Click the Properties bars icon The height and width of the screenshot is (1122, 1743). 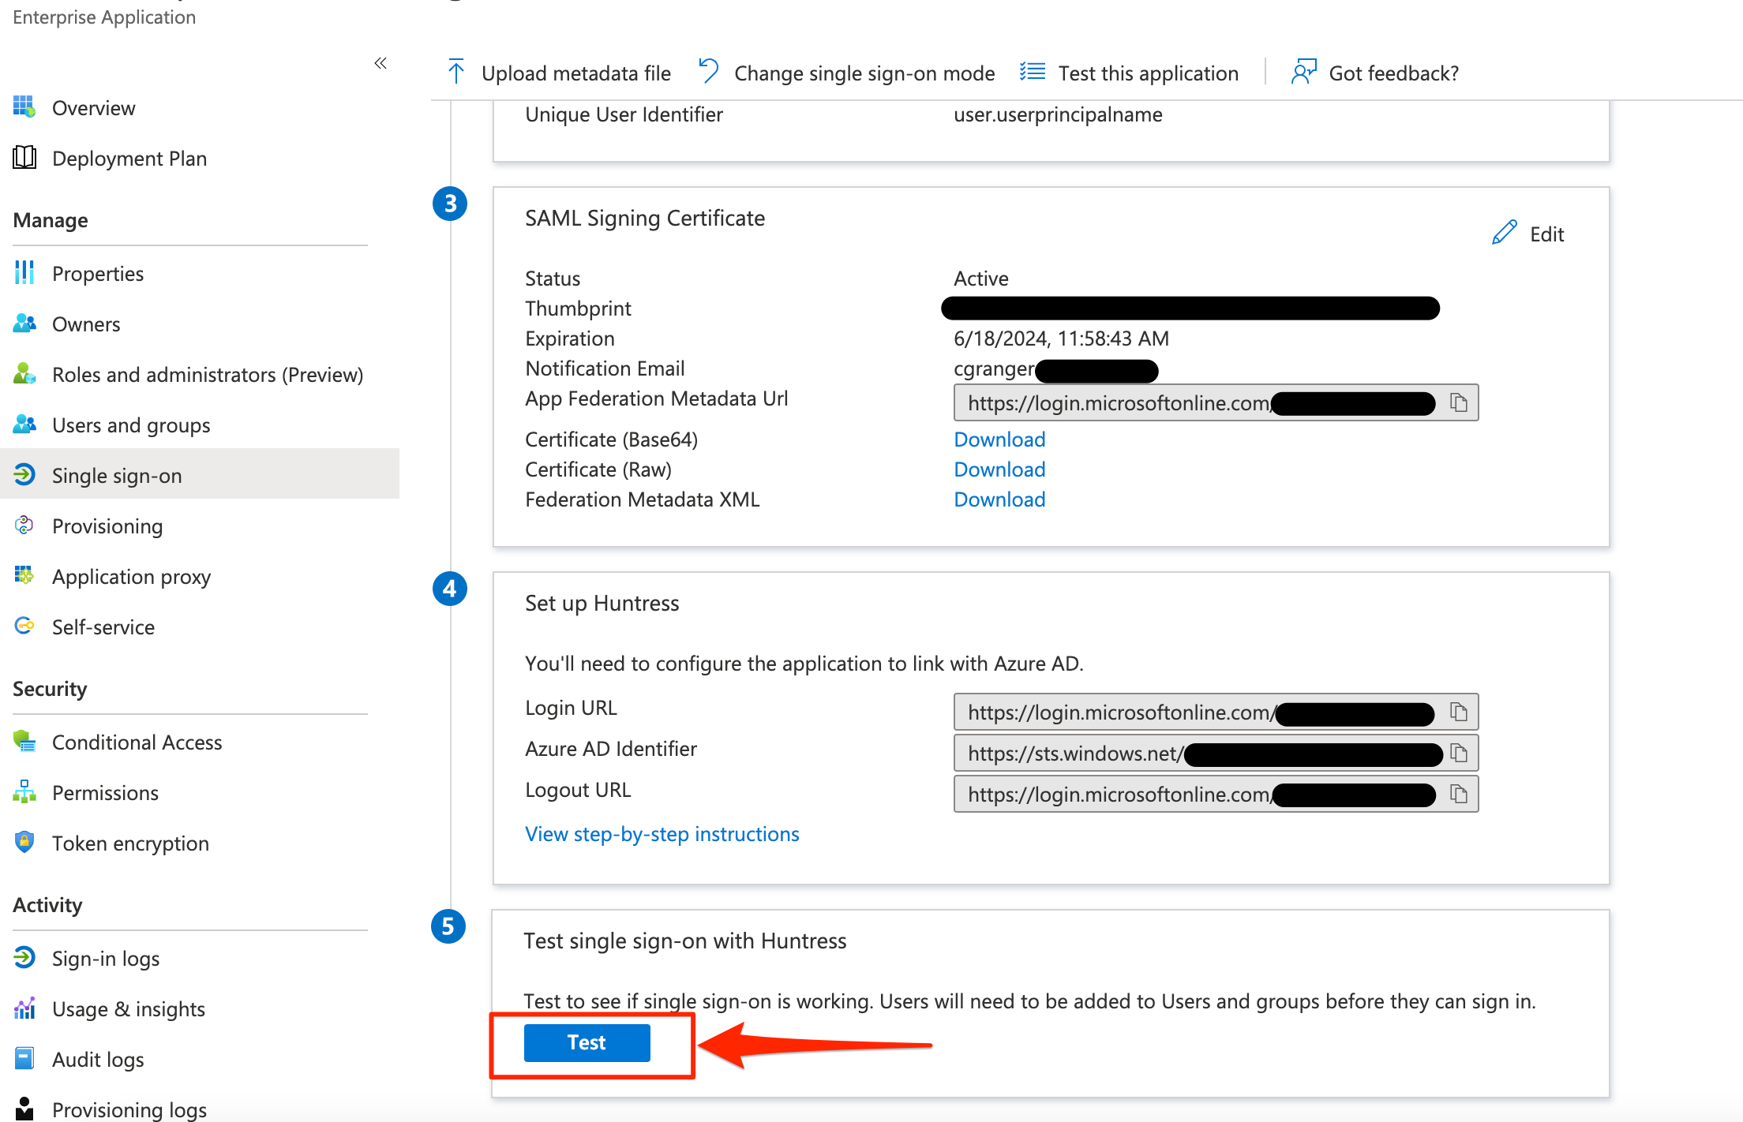pos(24,272)
